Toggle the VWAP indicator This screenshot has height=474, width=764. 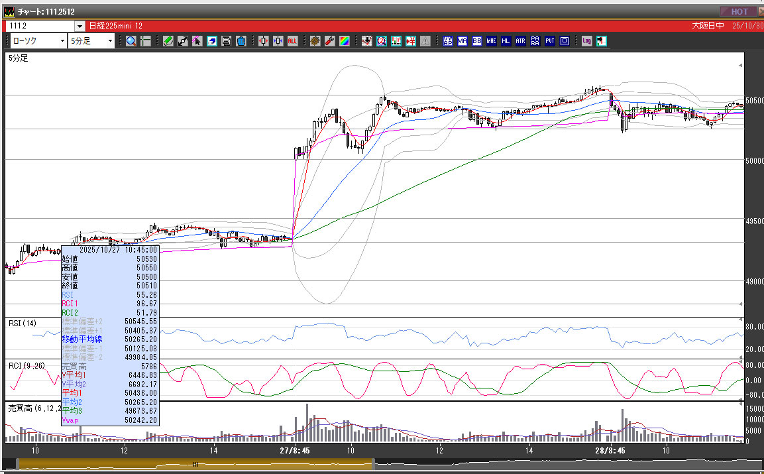click(x=448, y=41)
